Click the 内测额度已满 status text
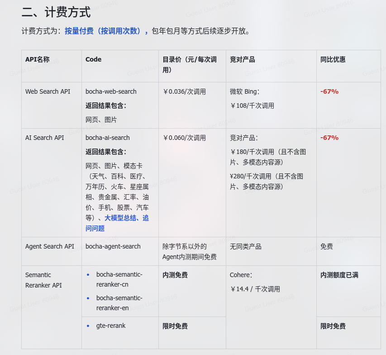Image resolution: width=386 pixels, height=355 pixels. click(x=339, y=275)
